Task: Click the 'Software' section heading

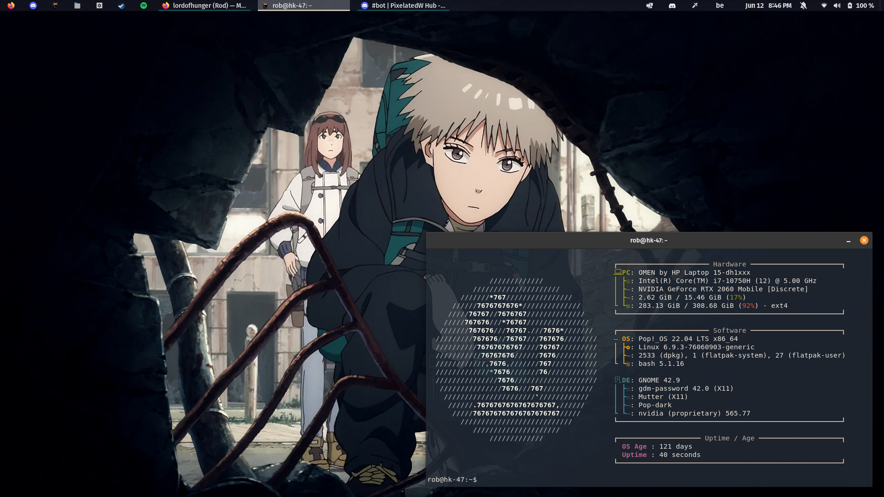Action: (x=729, y=330)
